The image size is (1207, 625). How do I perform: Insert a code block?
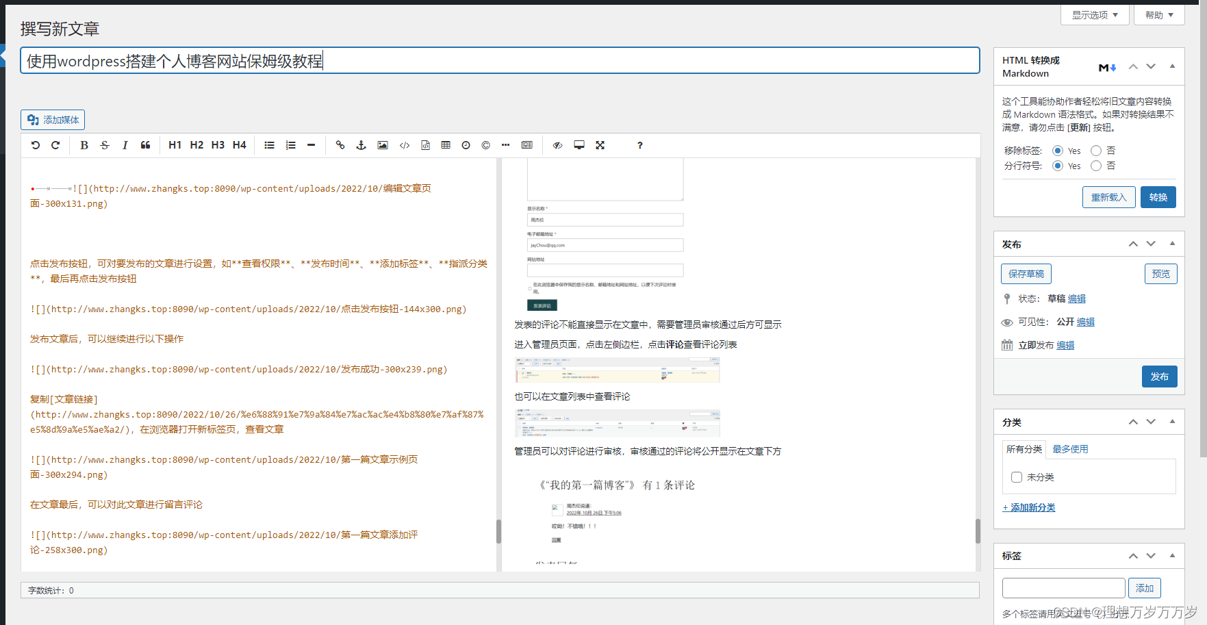point(425,145)
